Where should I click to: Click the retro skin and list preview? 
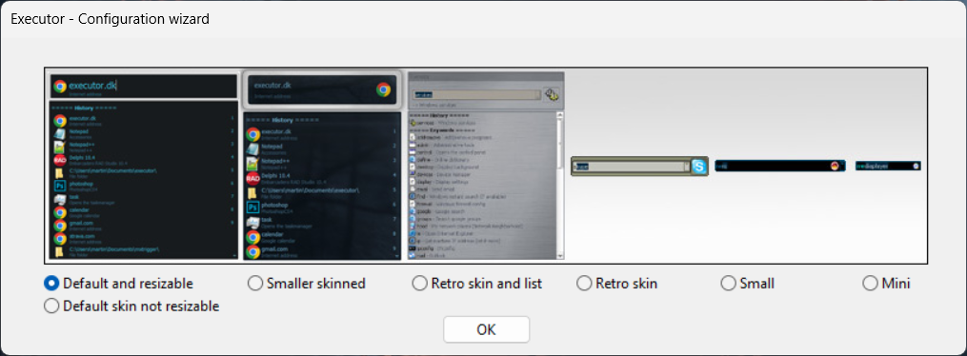(x=486, y=167)
